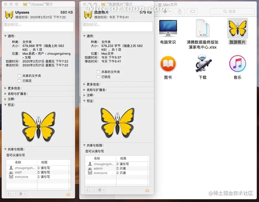Change zhougengsh... privilege popup in the Ulysses info

click(x=44, y=168)
